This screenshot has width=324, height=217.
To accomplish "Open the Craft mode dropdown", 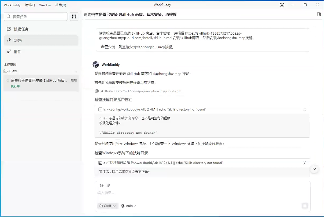I will coord(108,206).
